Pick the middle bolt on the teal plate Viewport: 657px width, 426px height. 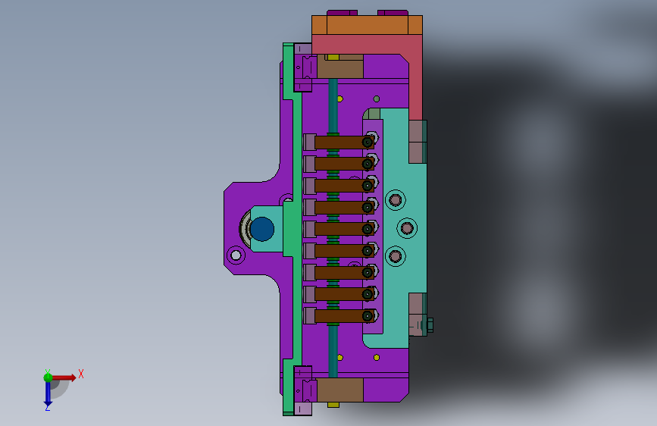tap(407, 228)
